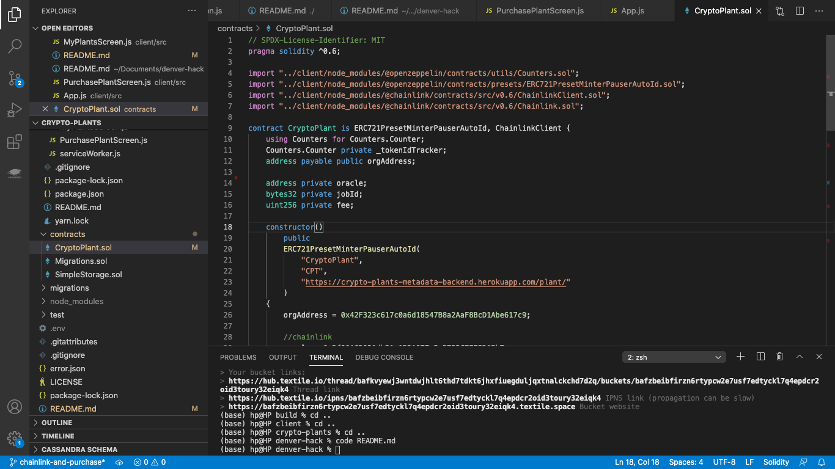Open the Manage gear menu
Screen dimensions: 835x469
[15, 438]
